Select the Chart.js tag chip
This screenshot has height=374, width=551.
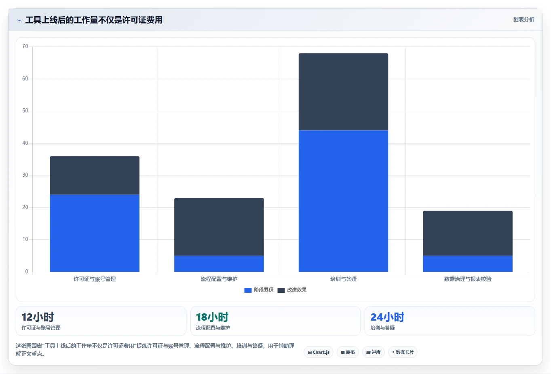pos(319,352)
